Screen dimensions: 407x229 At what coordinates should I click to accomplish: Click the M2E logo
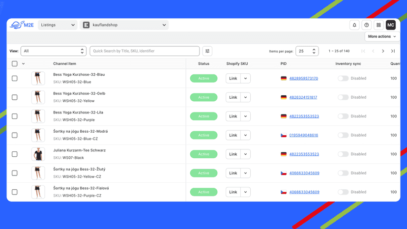point(22,25)
